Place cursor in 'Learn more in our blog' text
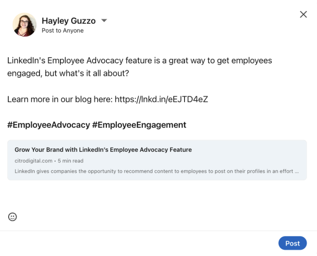Image resolution: width=317 pixels, height=256 pixels. (x=60, y=99)
